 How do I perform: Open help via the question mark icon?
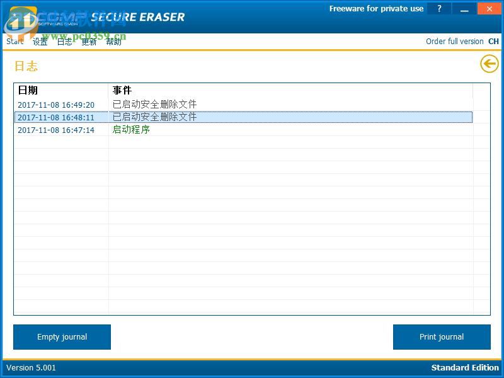[x=439, y=8]
